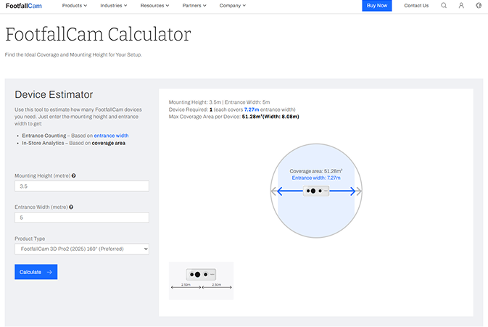488x327 pixels.
Task: Click the '7.27m' blue value in results
Action: pyautogui.click(x=252, y=109)
